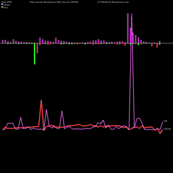Click the '0M' volume axis label
This screenshot has height=173, width=173.
point(165,121)
